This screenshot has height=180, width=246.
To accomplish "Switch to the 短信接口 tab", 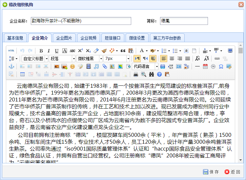I will 113,38.
